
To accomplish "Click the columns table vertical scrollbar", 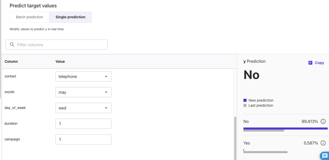I will [x=235, y=138].
